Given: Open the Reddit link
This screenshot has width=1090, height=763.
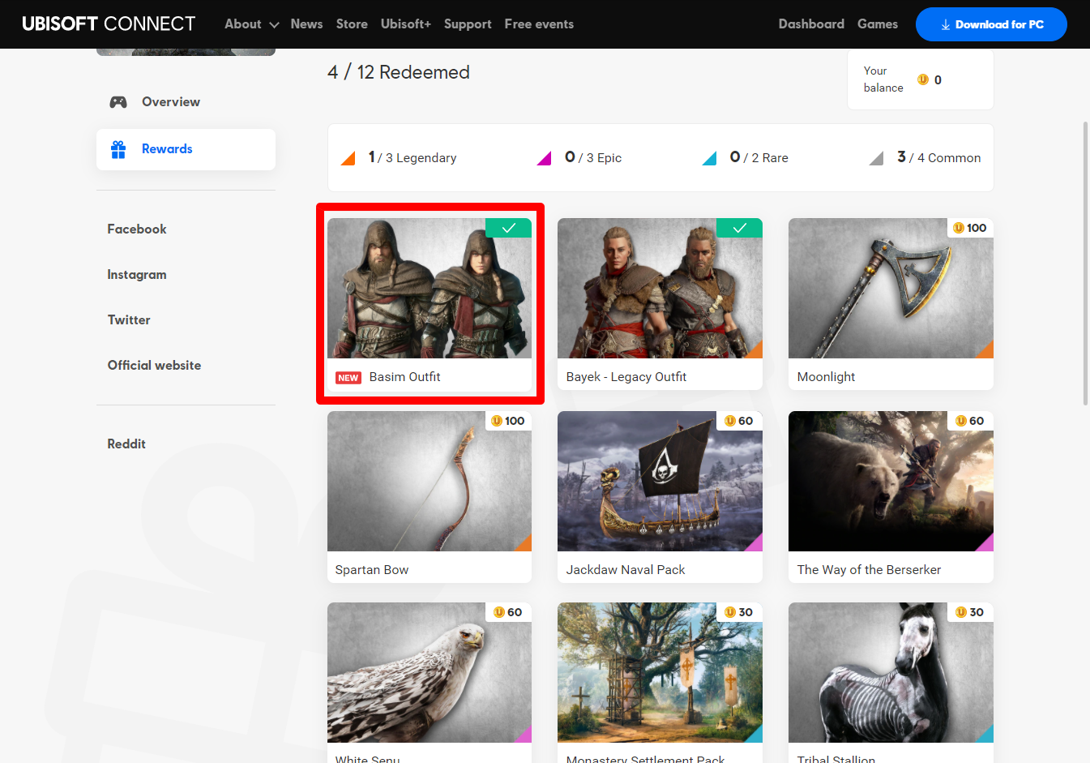Looking at the screenshot, I should point(126,444).
